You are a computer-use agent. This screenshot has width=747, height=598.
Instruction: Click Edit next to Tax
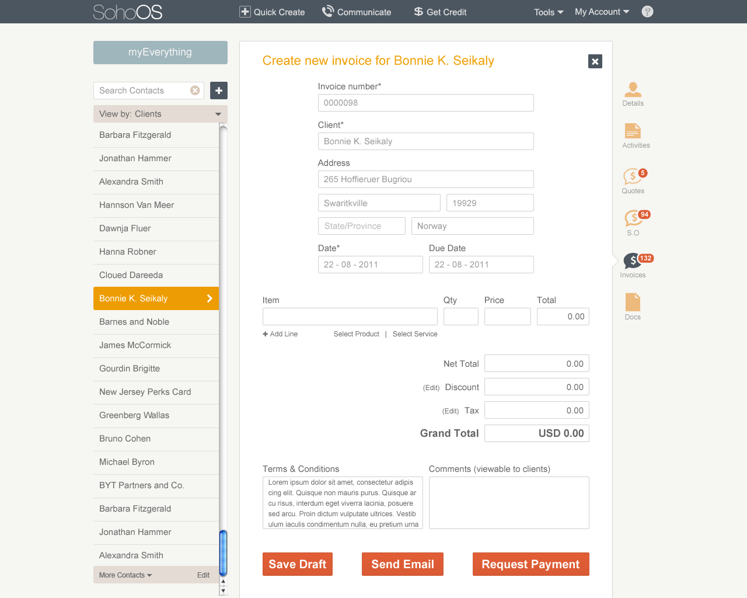451,411
